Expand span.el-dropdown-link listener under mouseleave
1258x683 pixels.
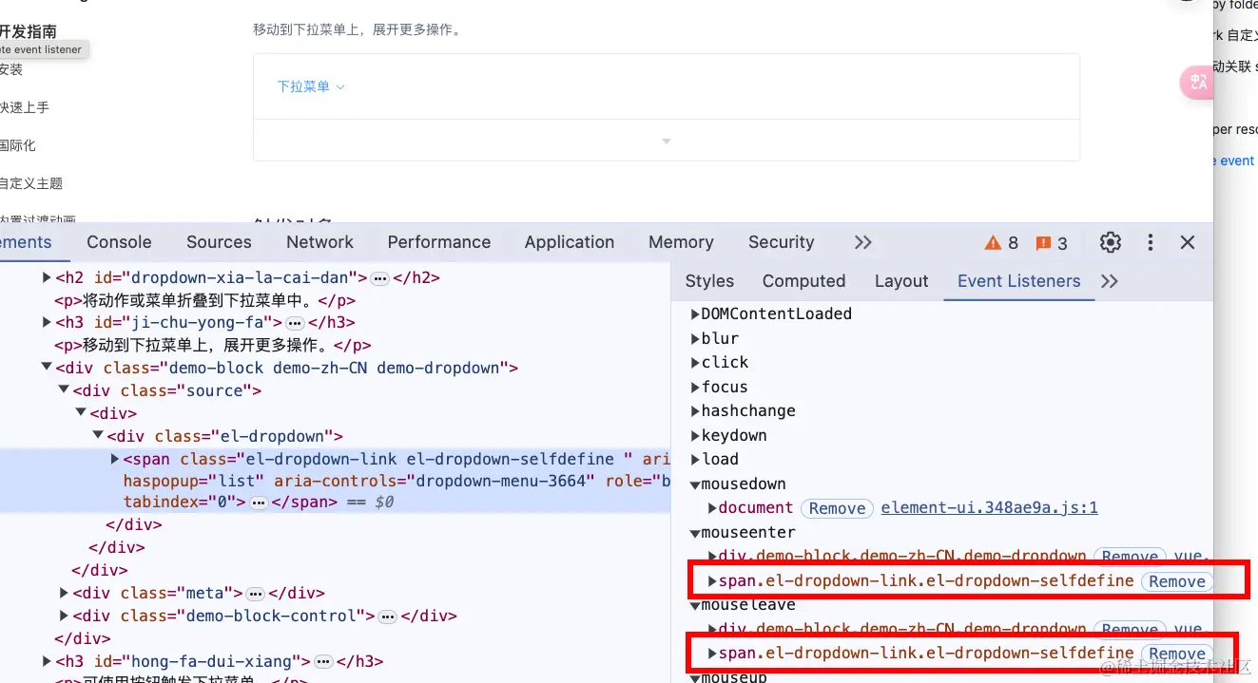(712, 654)
